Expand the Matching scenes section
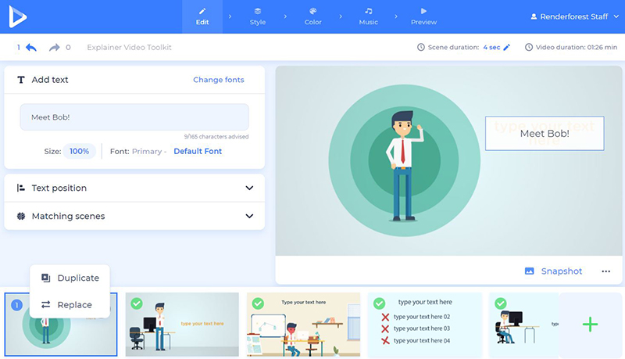 [x=249, y=216]
